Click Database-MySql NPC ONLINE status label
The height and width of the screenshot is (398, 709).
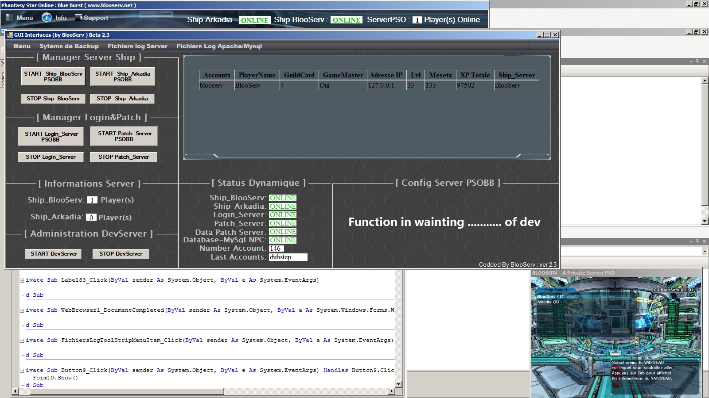point(283,240)
